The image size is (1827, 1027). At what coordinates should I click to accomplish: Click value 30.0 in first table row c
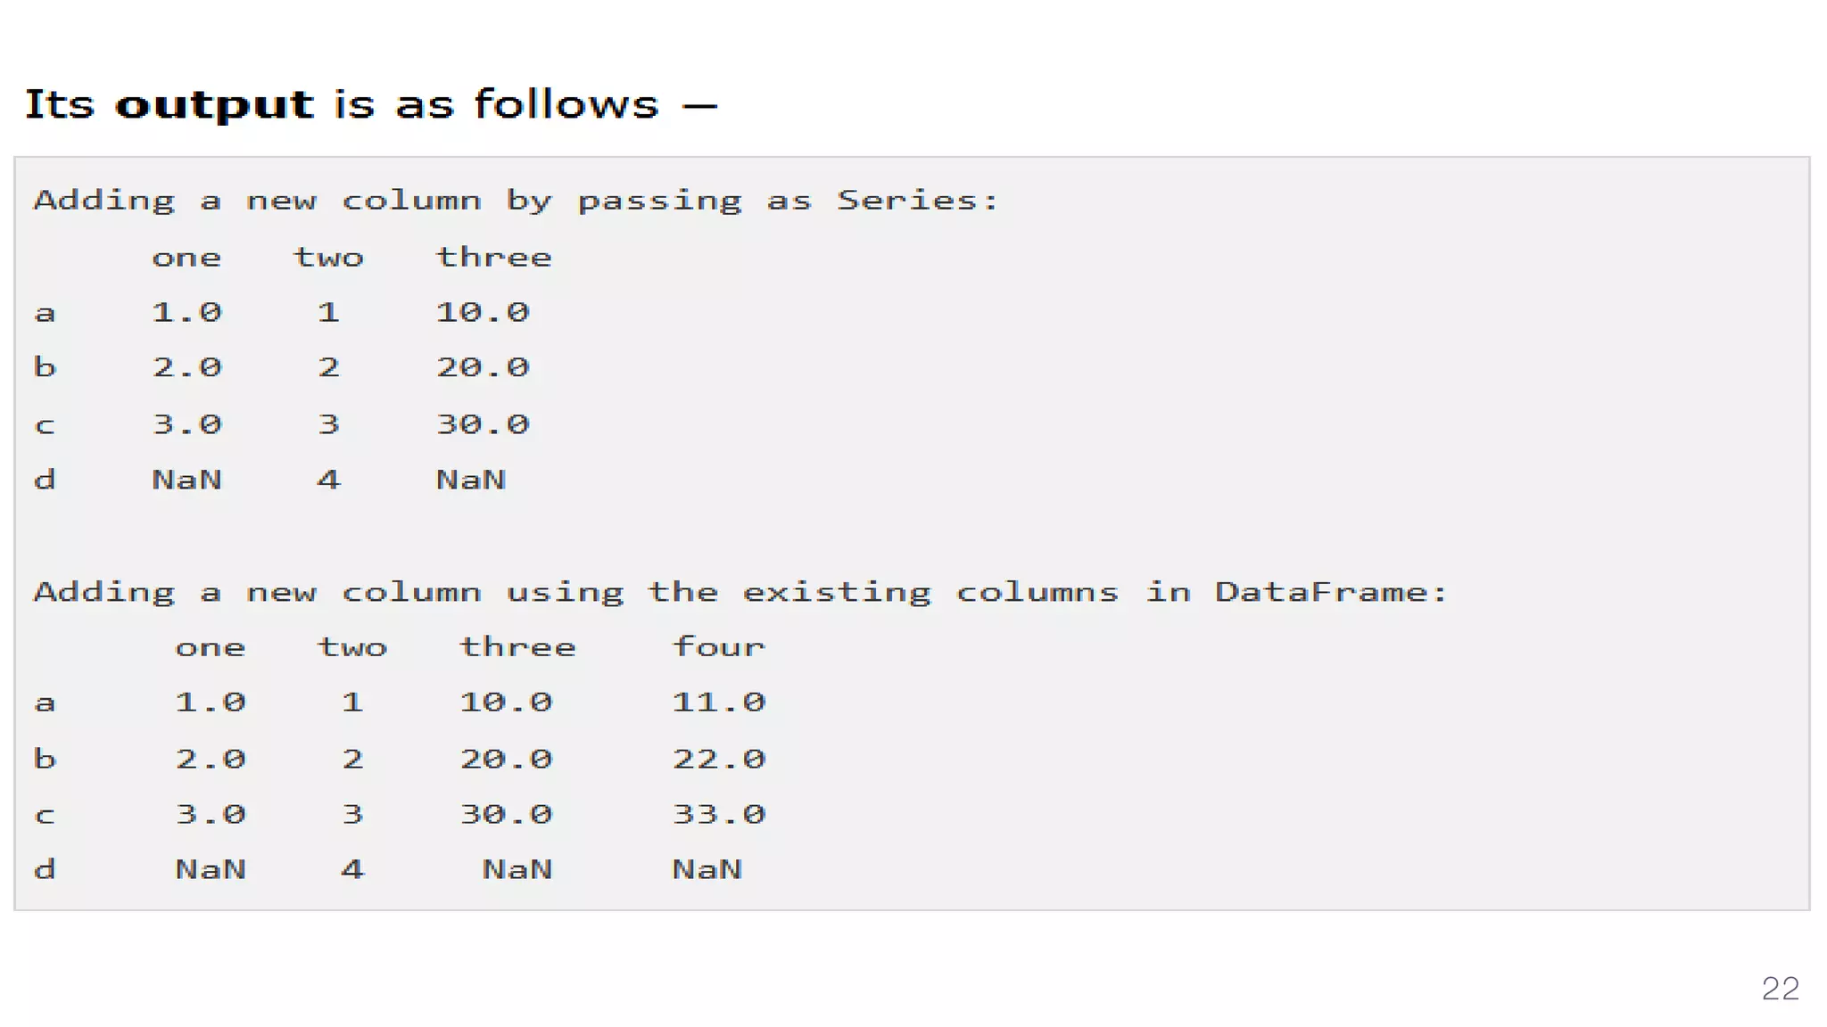483,424
